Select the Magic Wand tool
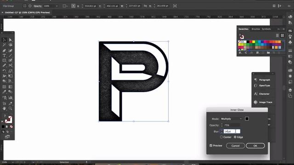This screenshot has width=294, height=165. [x=4, y=45]
